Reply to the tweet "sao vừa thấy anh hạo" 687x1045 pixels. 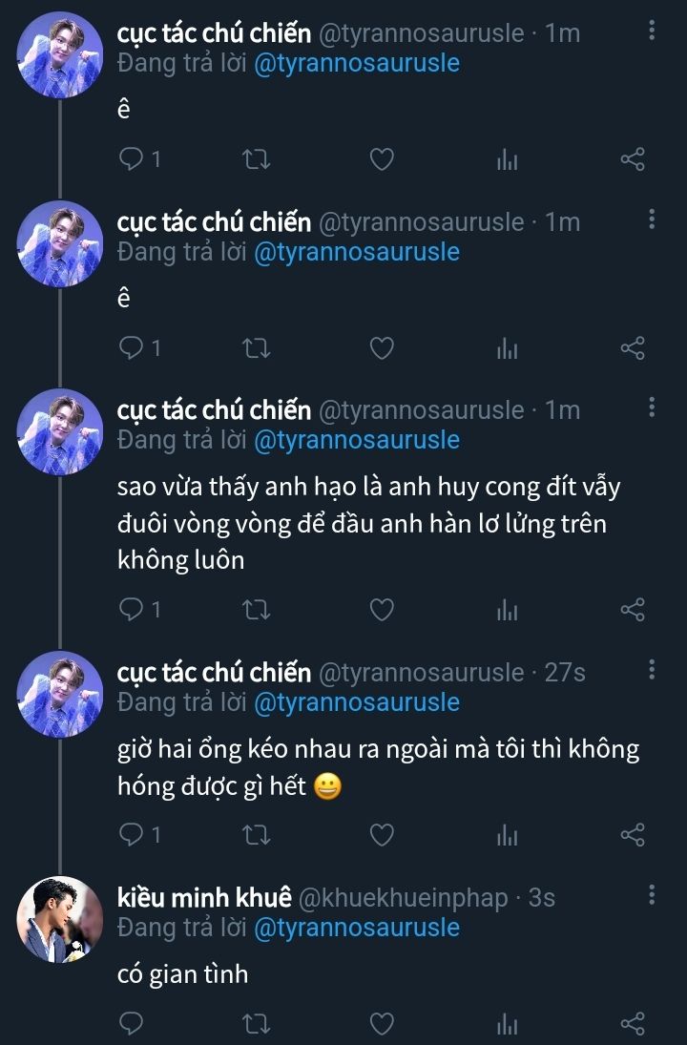click(131, 609)
